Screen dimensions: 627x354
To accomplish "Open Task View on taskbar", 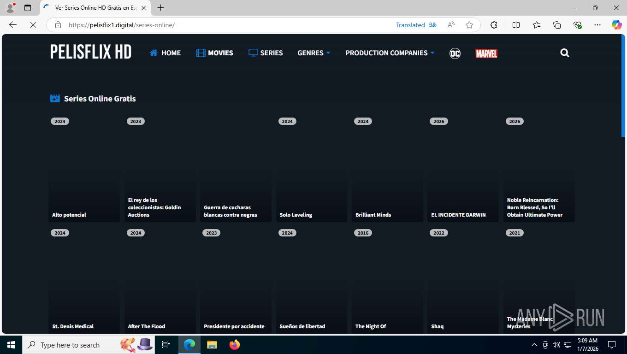I will click(x=166, y=345).
